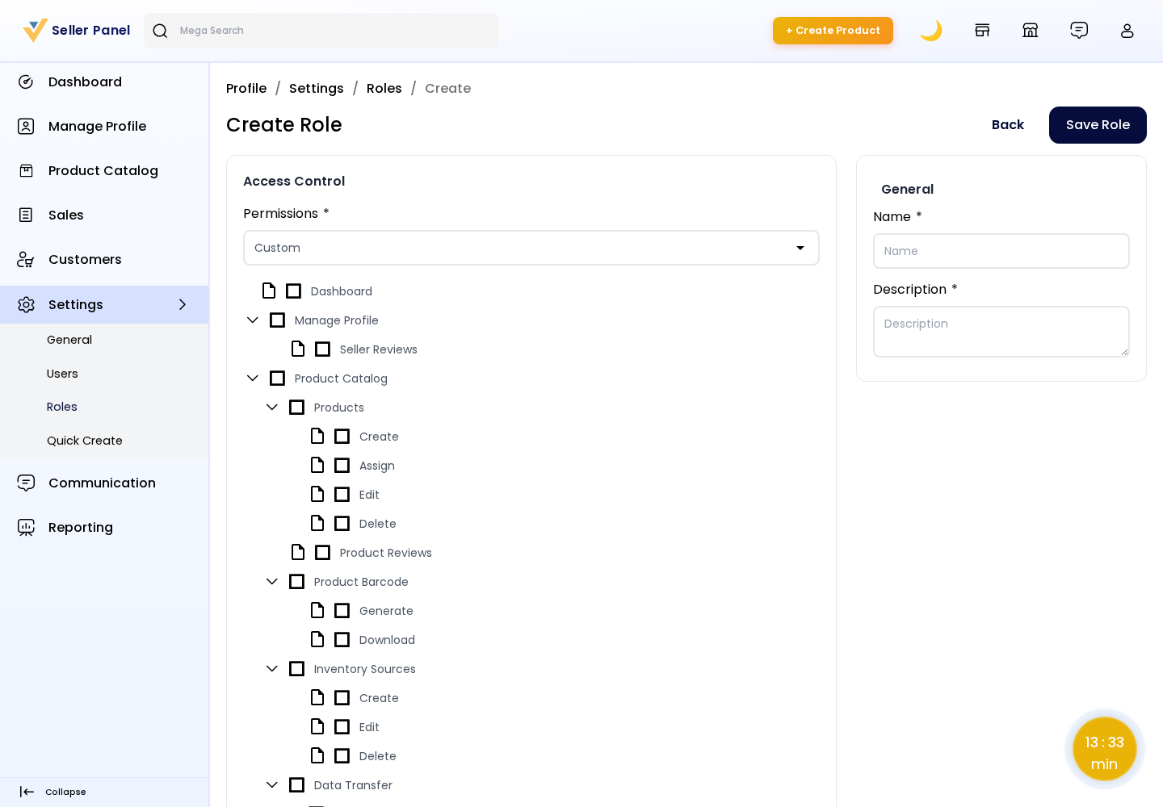
Task: Collapse the Inventory Sources tree node
Action: pyautogui.click(x=272, y=668)
